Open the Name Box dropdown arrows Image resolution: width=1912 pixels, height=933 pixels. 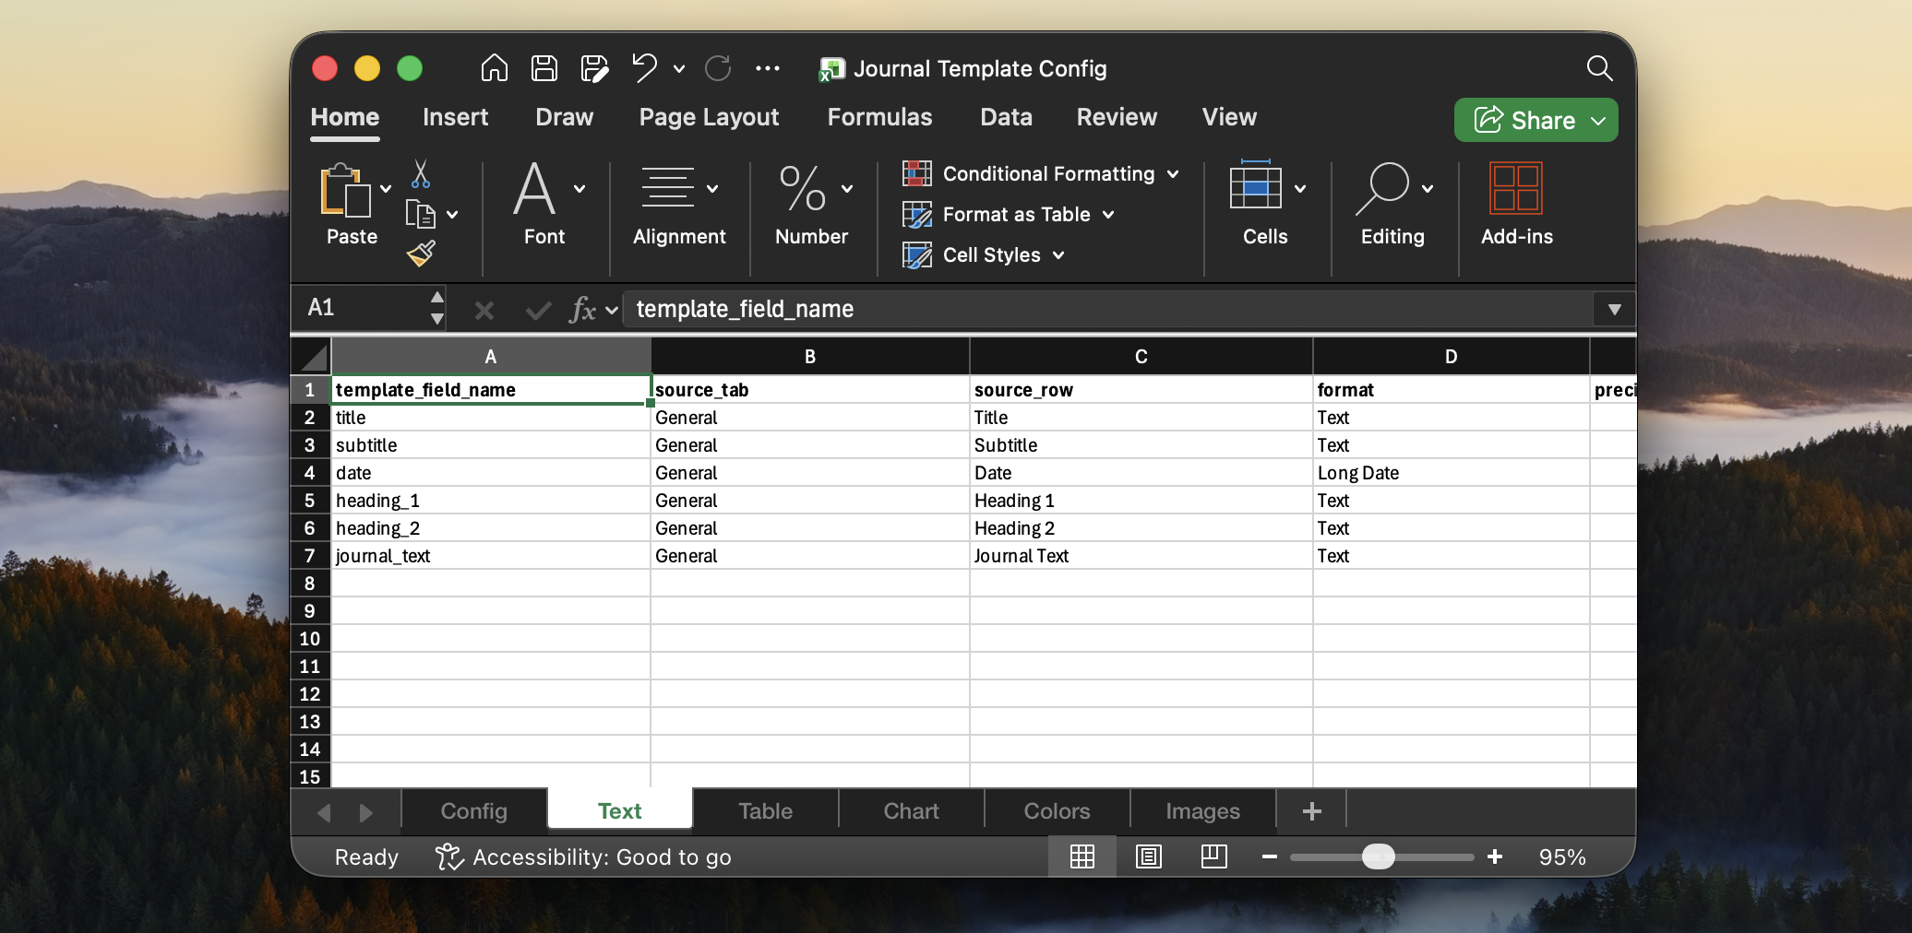pos(437,309)
